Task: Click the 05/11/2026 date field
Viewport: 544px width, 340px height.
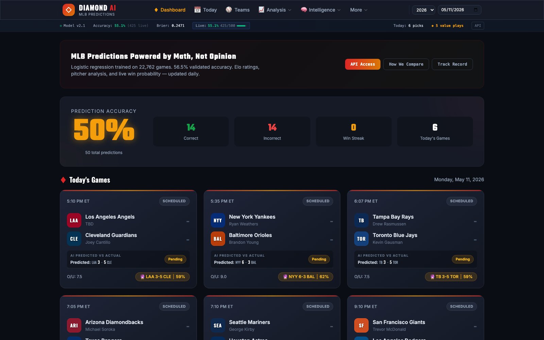Action: 459,10
